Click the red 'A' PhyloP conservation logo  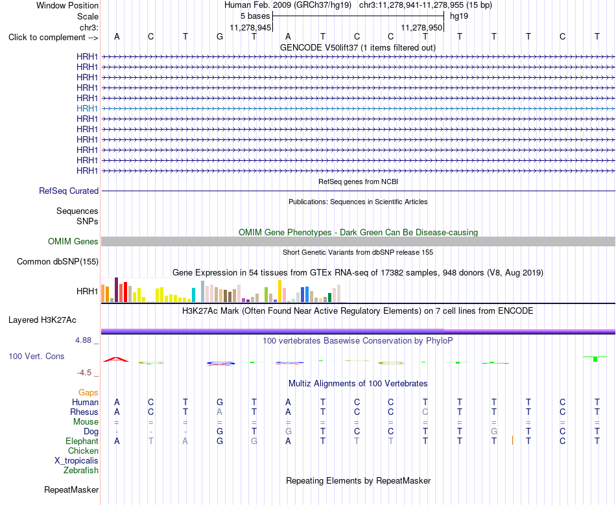[x=116, y=359]
